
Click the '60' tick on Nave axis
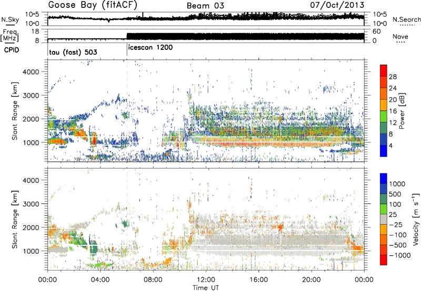pos(377,32)
